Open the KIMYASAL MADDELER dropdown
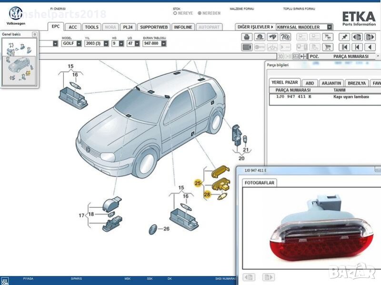Viewport: 381px width, 285px height. coord(330,27)
